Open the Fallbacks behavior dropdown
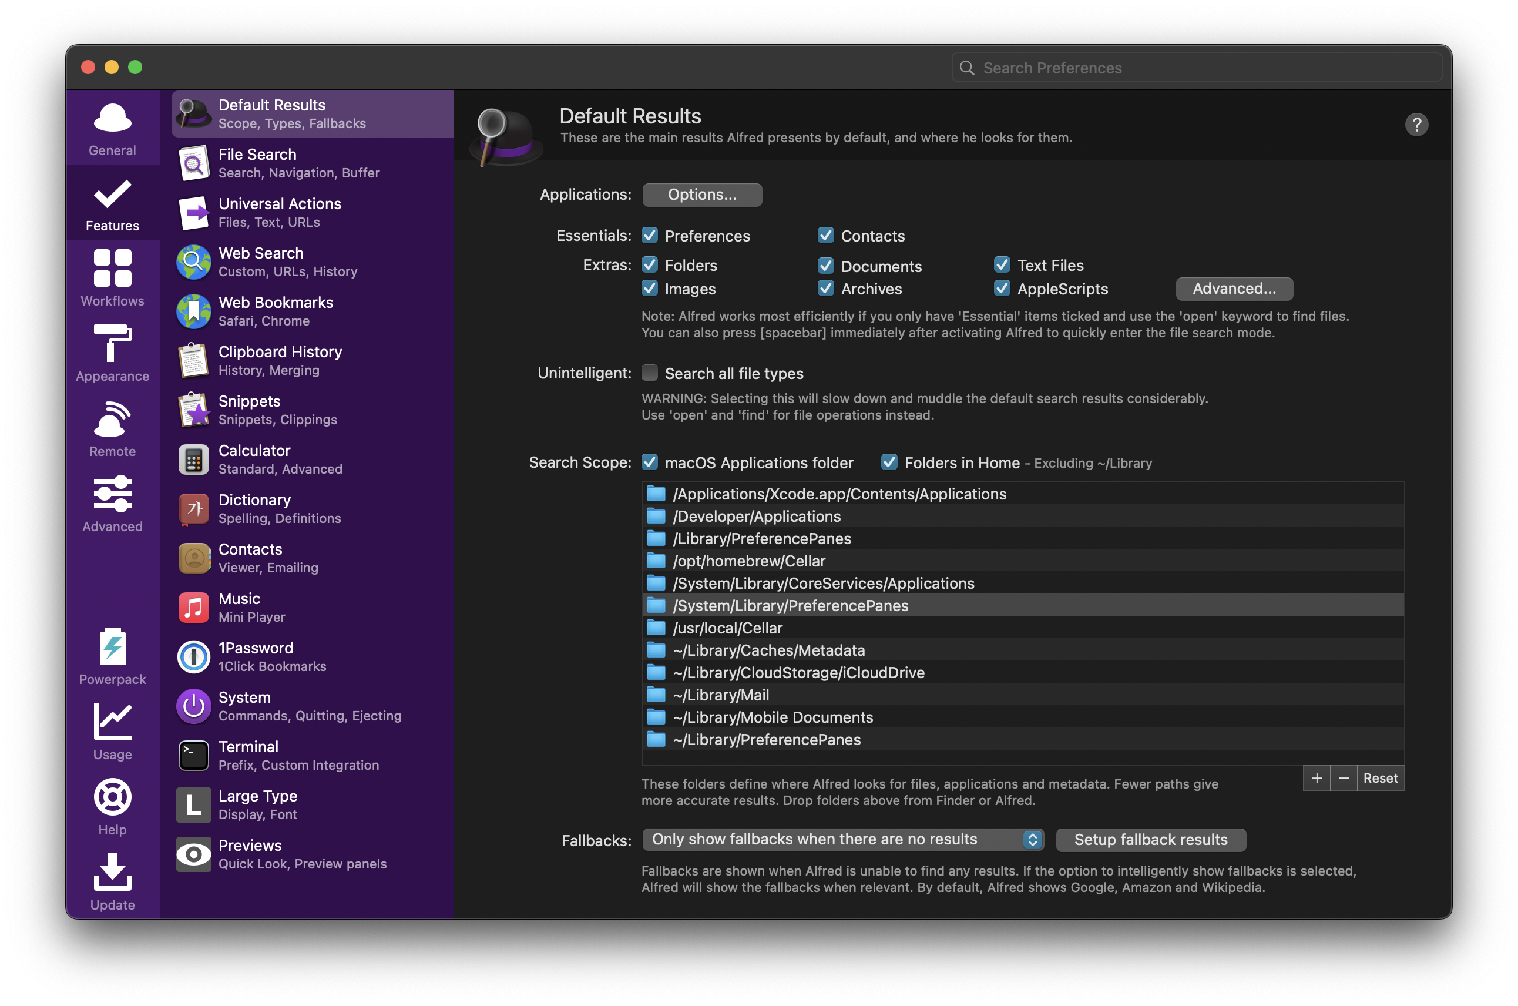Viewport: 1518px width, 1006px height. click(x=842, y=840)
